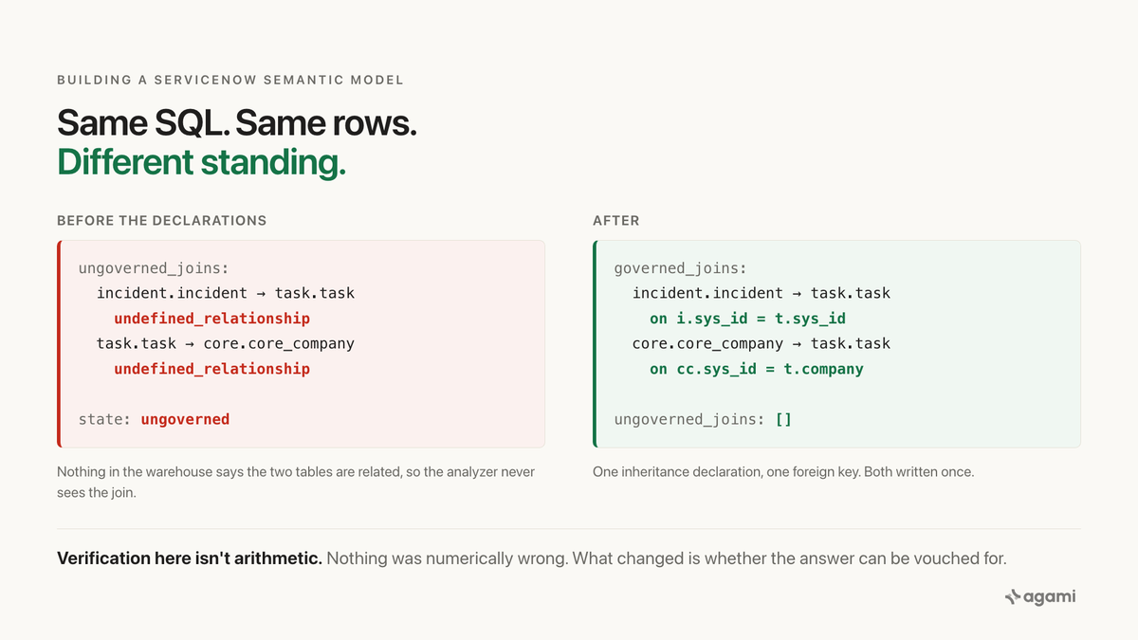
Task: Click 'on i.sys_id = t.sys_id' condition
Action: pos(747,319)
